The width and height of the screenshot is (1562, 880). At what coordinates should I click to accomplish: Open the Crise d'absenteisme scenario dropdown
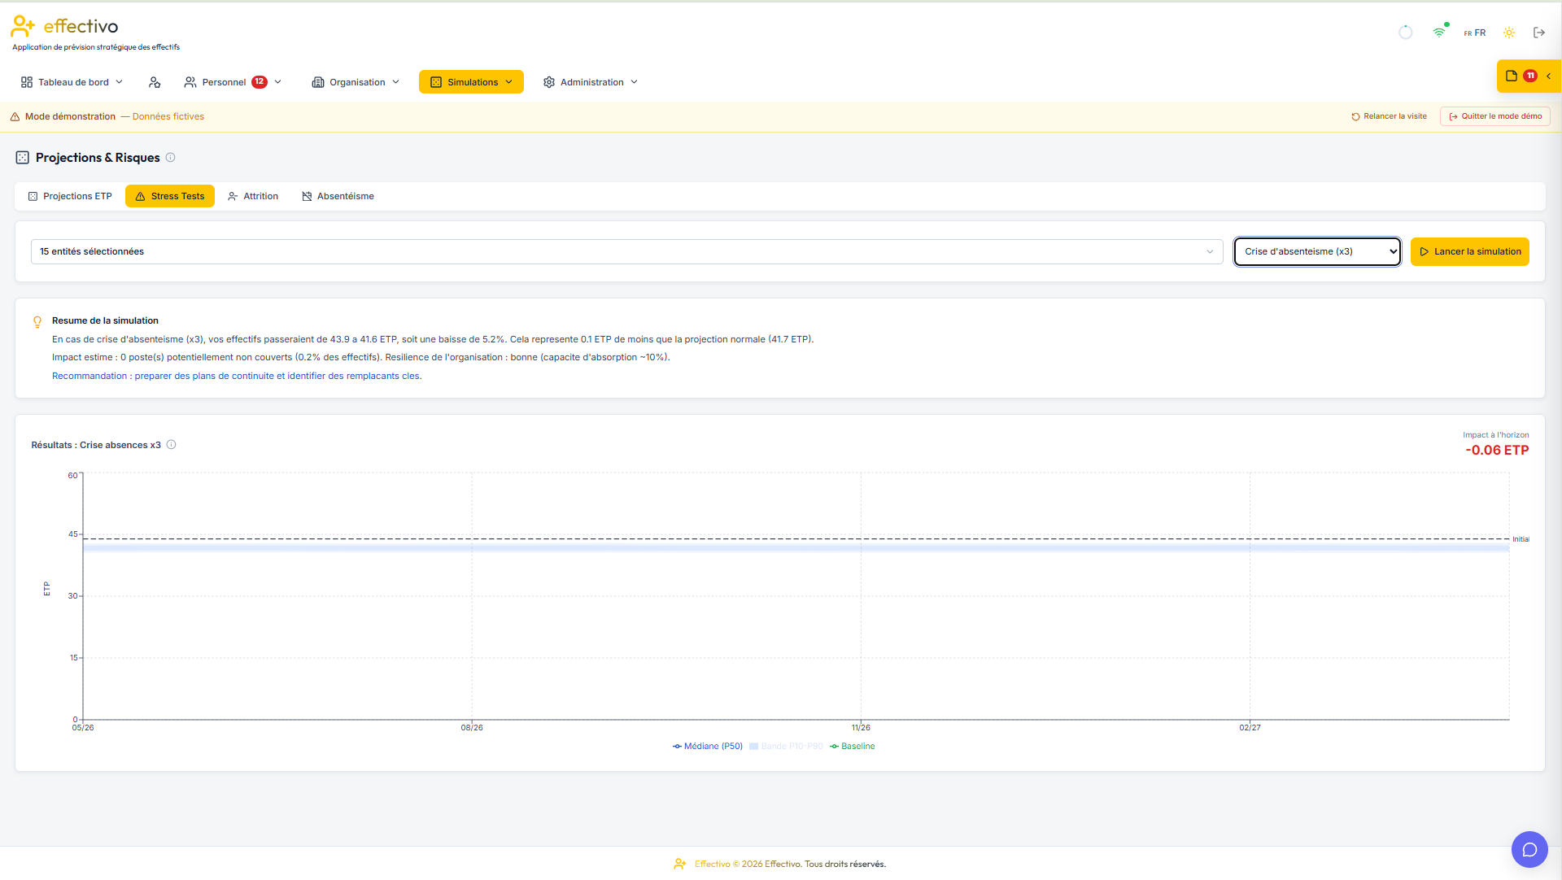[1317, 252]
